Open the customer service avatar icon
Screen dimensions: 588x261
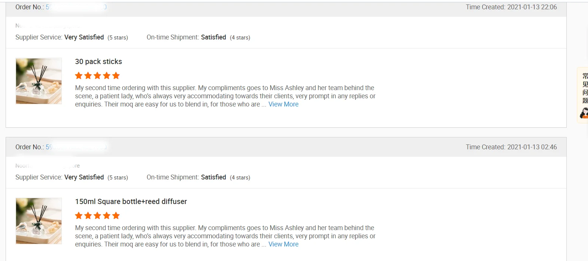(x=584, y=113)
